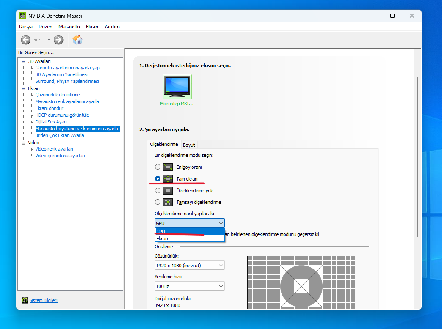442x329 pixels.
Task: Choose GPU in the open dropdown list
Action: tap(190, 231)
